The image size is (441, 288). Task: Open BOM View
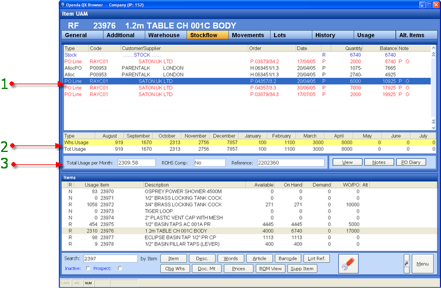pos(270,269)
